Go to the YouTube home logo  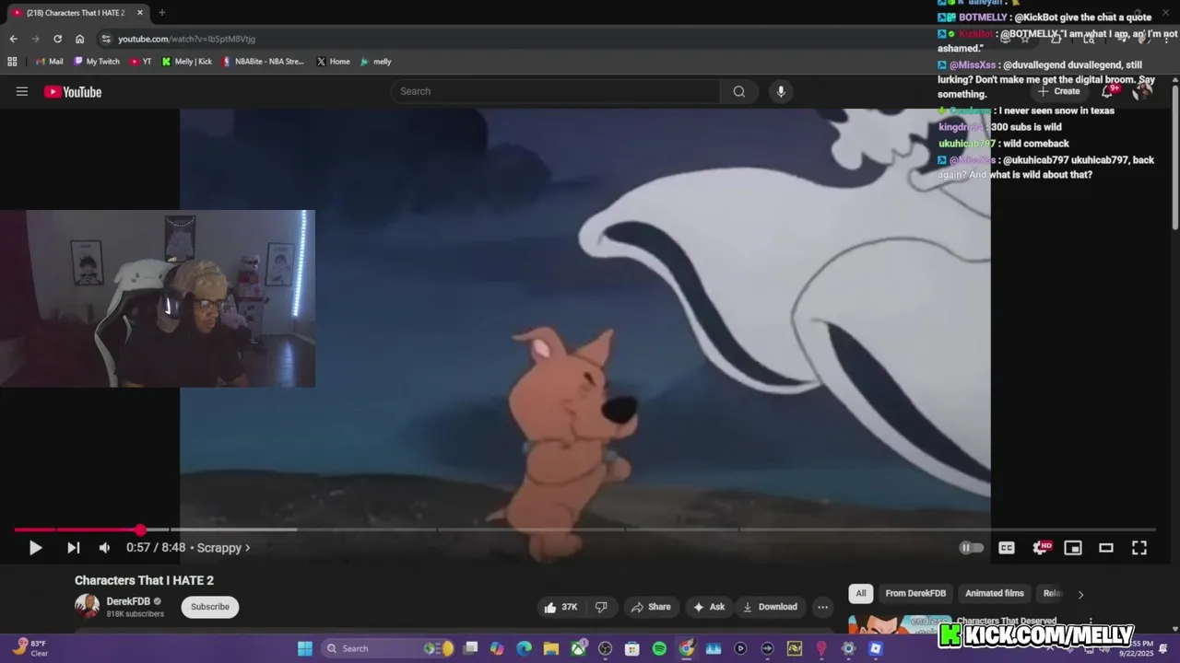[73, 91]
